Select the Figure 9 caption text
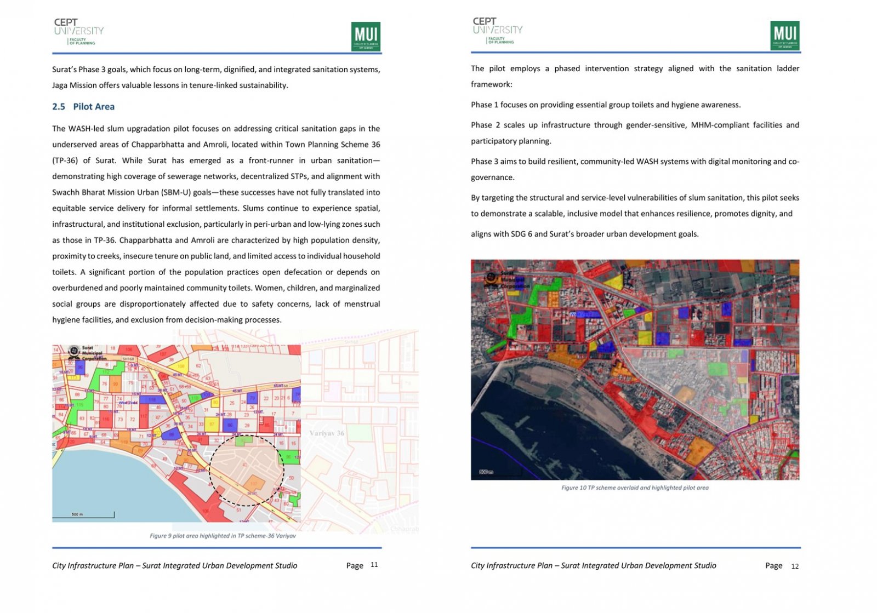The image size is (877, 613). pyautogui.click(x=223, y=536)
